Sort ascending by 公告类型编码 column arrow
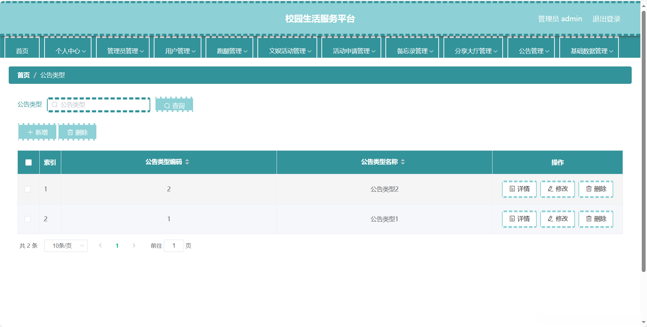Screen dimensions: 647x327 click(187, 160)
